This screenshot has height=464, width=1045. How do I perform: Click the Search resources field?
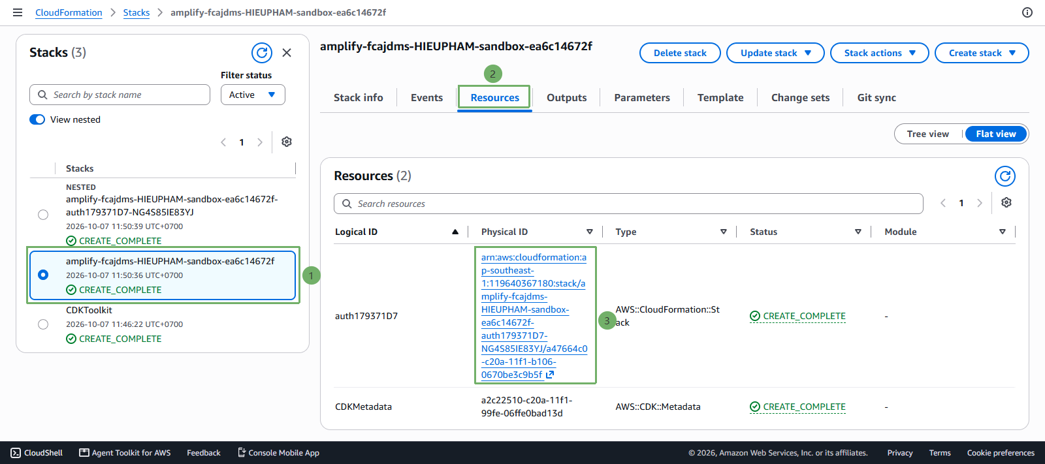tap(628, 204)
